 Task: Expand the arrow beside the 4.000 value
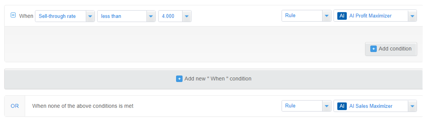tap(187, 16)
